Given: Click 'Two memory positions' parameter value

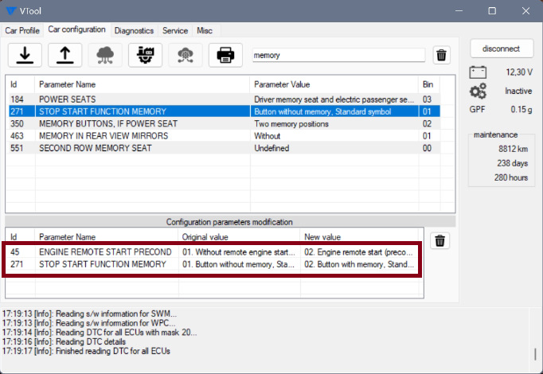Looking at the screenshot, I should (291, 124).
